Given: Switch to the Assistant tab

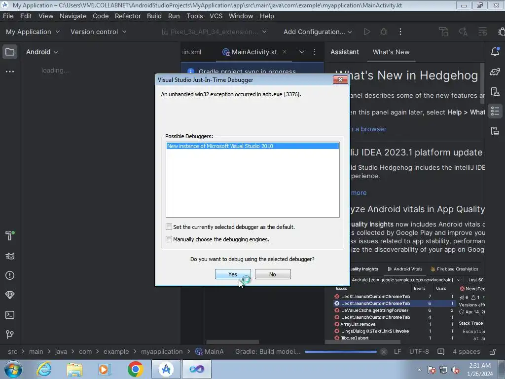Looking at the screenshot, I should pyautogui.click(x=345, y=52).
